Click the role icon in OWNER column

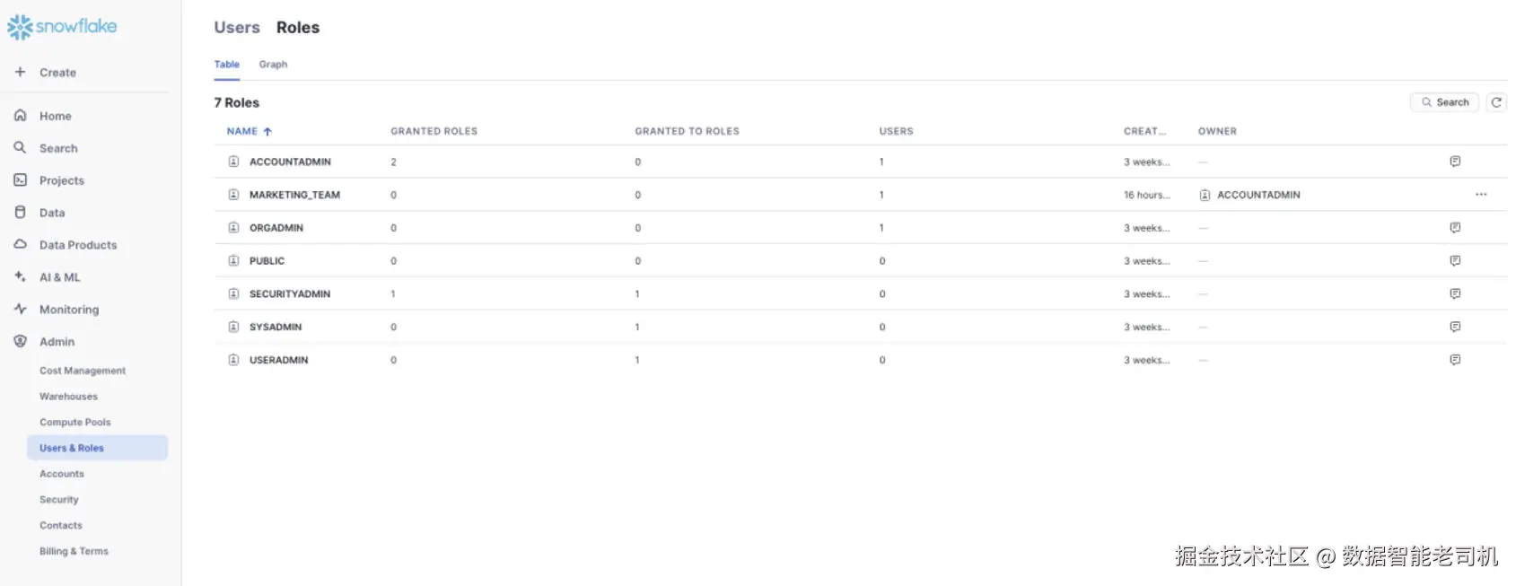tap(1205, 195)
